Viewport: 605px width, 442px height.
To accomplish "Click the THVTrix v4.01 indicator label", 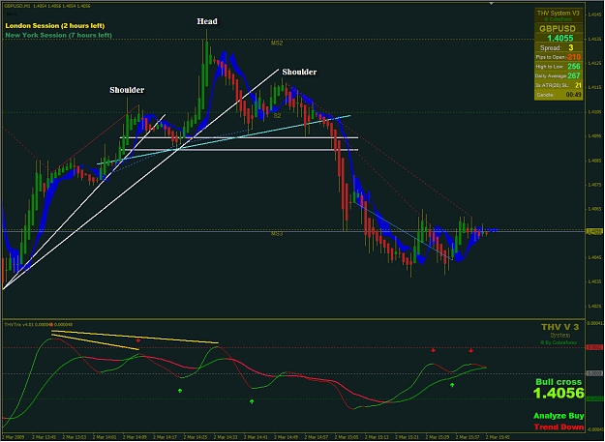I will 38,325.
